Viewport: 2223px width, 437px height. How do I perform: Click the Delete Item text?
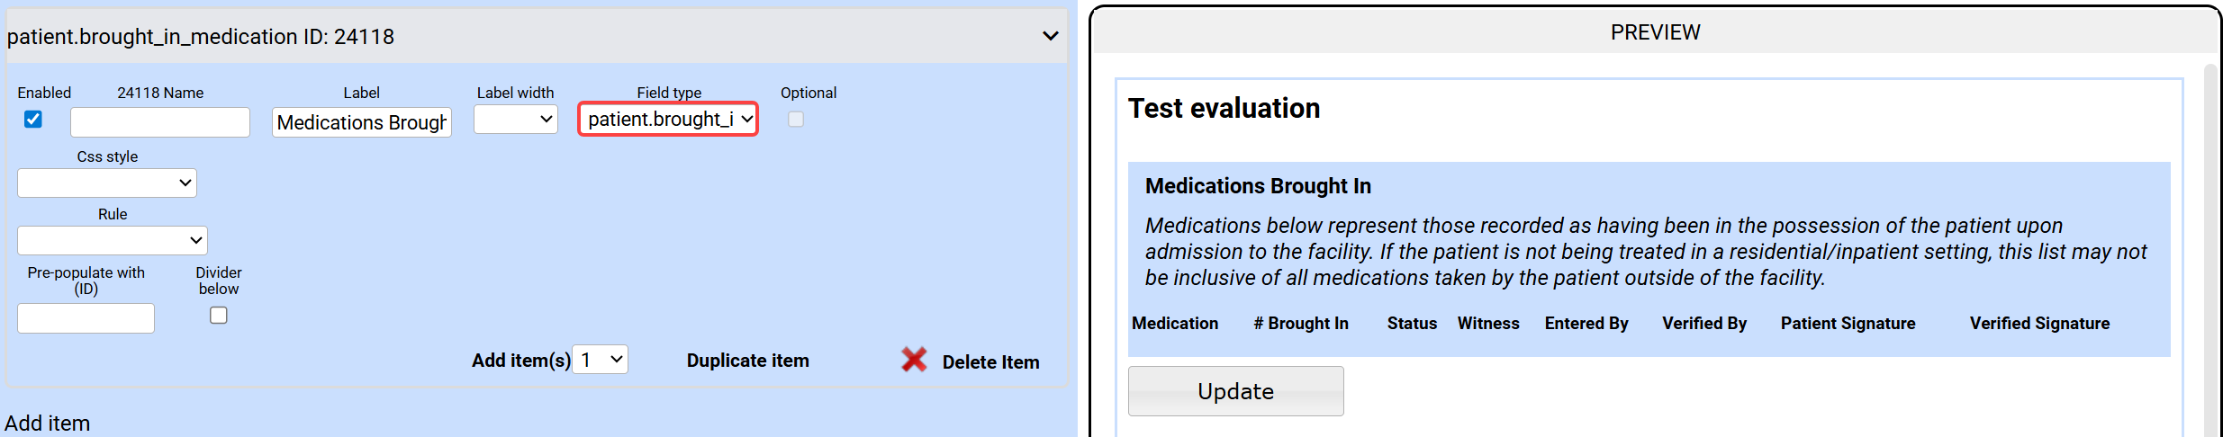click(x=990, y=362)
